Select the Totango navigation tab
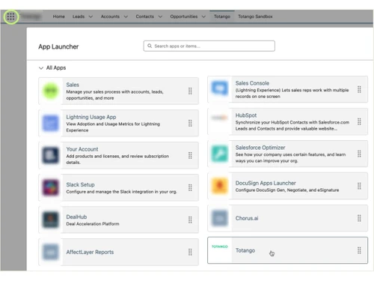Viewport: 374px width, 281px height. (222, 16)
